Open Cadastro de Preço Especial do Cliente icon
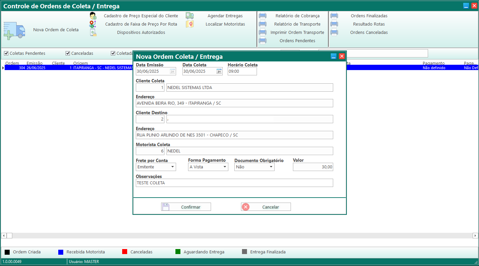Screen dimensions: 479x266 click(93, 16)
